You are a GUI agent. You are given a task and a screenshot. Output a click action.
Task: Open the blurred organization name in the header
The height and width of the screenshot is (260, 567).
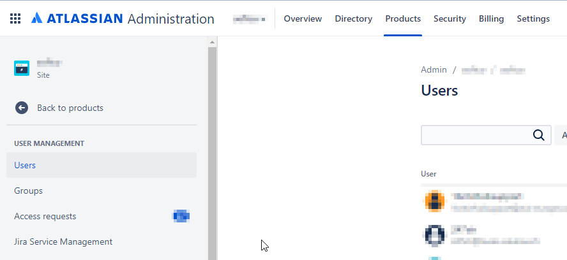[250, 18]
